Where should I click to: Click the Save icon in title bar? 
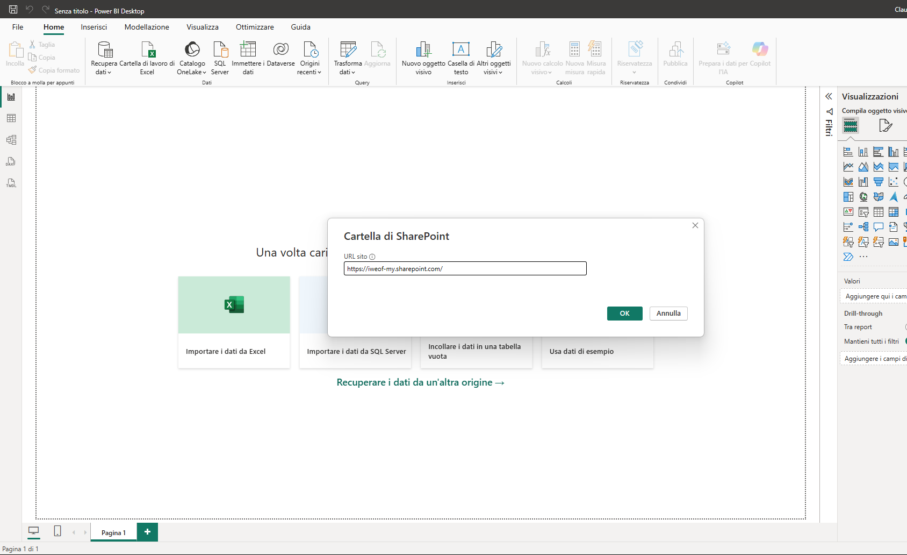pyautogui.click(x=13, y=9)
